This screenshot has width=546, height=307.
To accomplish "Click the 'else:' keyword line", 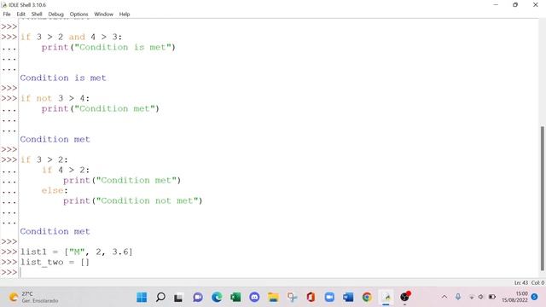I will pos(55,191).
